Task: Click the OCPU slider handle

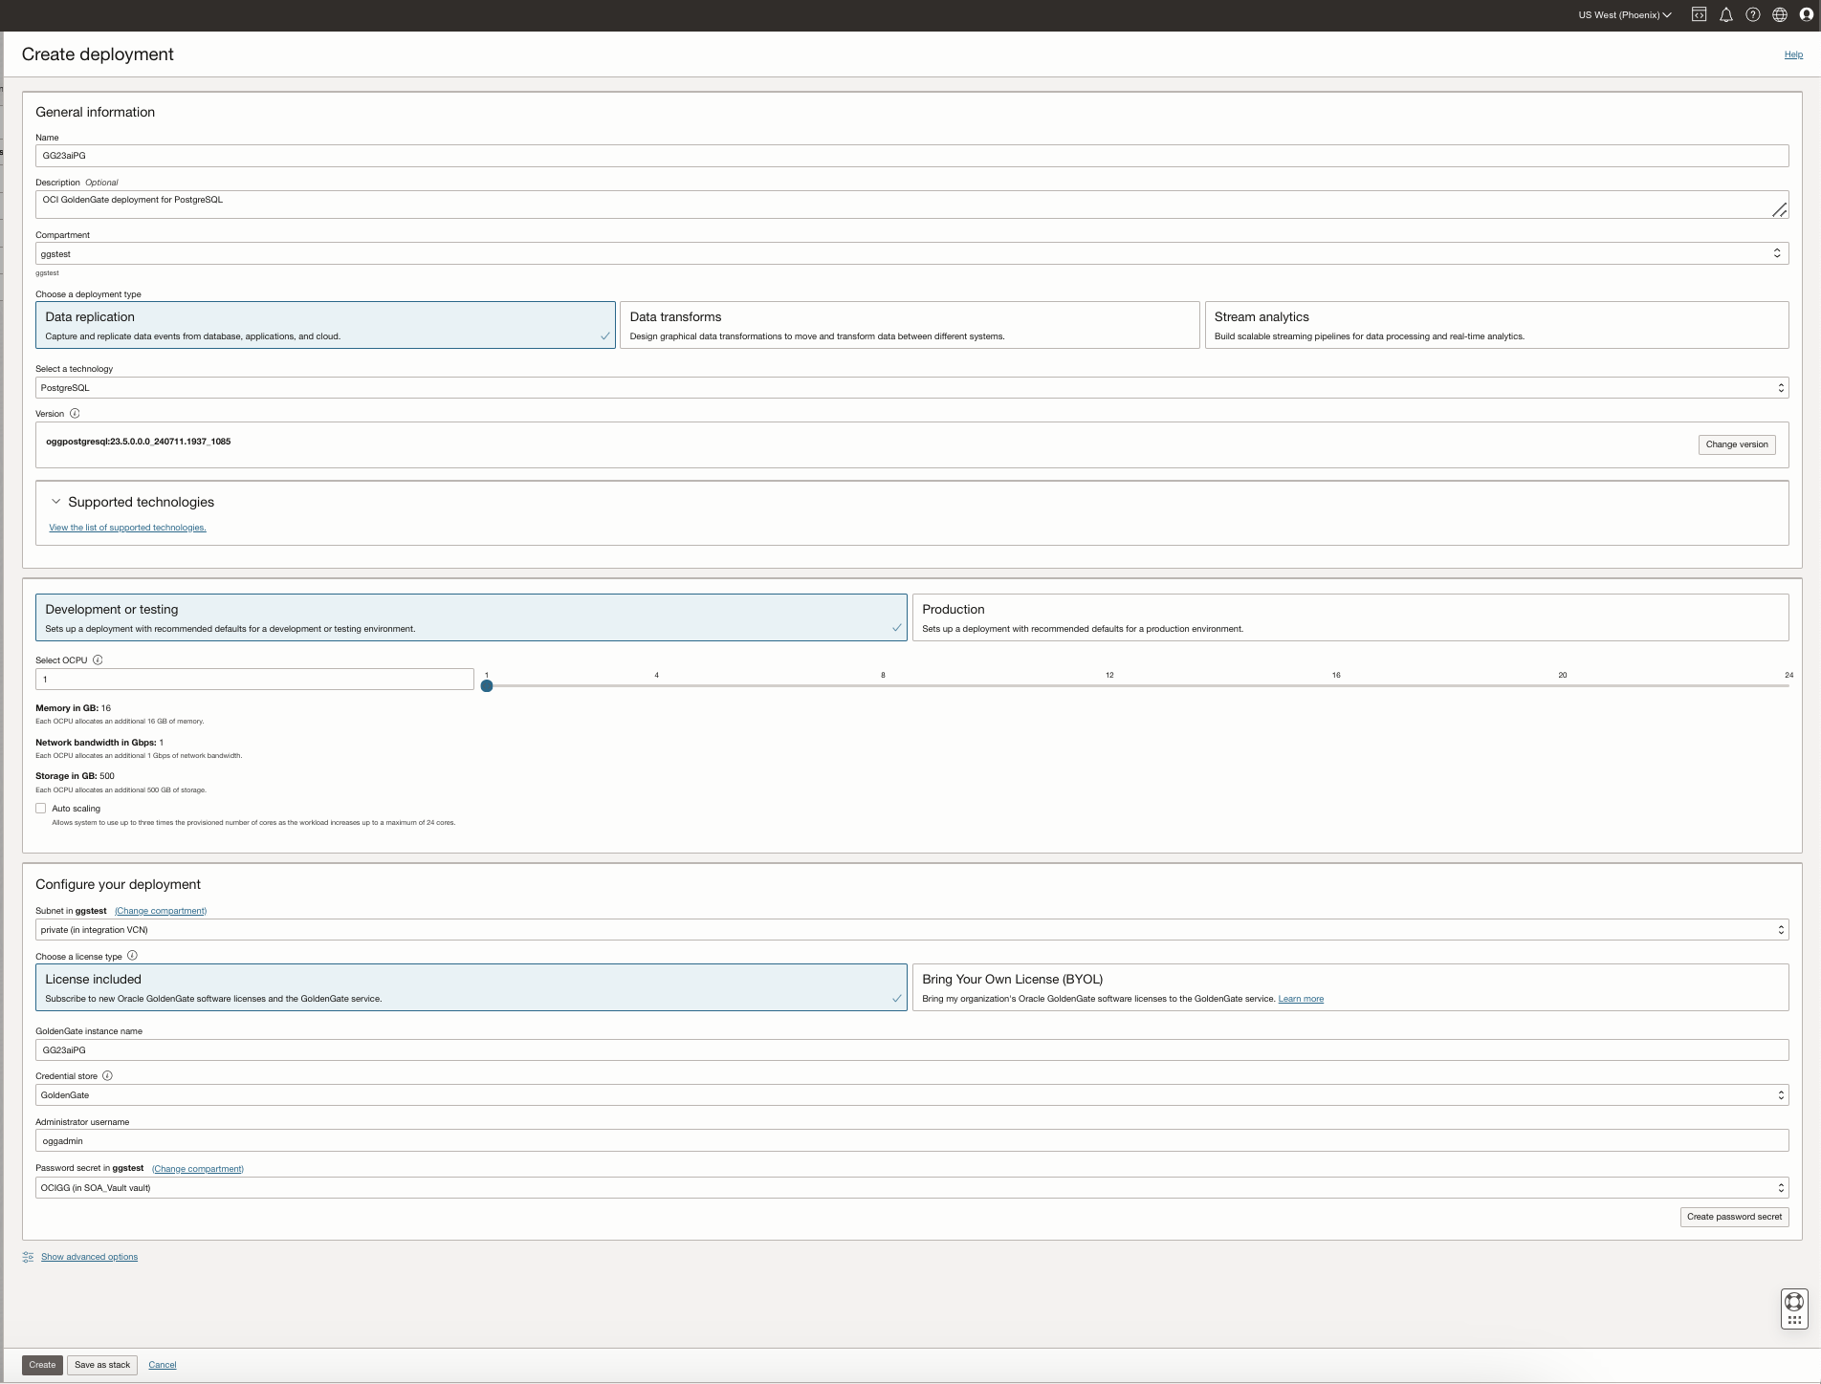Action: 487,685
